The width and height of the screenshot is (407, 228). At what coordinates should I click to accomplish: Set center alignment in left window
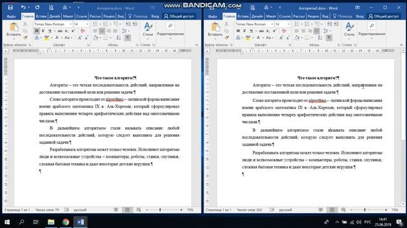click(102, 31)
